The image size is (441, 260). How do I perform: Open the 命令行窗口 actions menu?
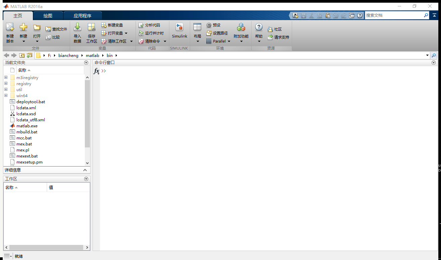point(434,63)
